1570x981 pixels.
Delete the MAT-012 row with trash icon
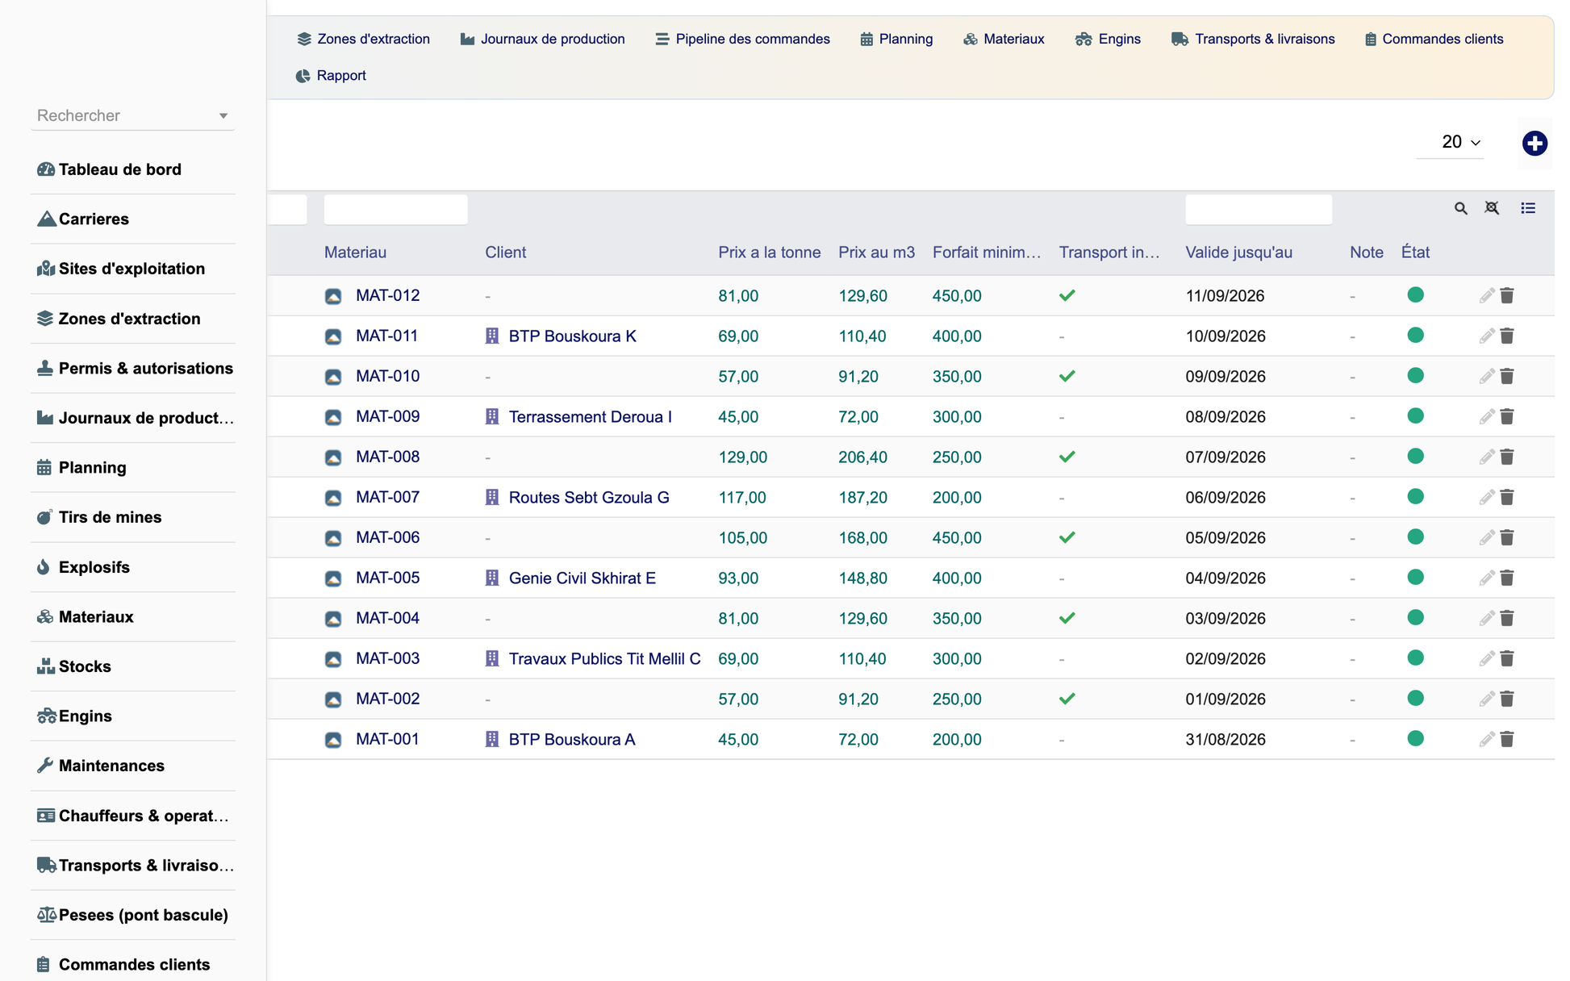(1507, 296)
